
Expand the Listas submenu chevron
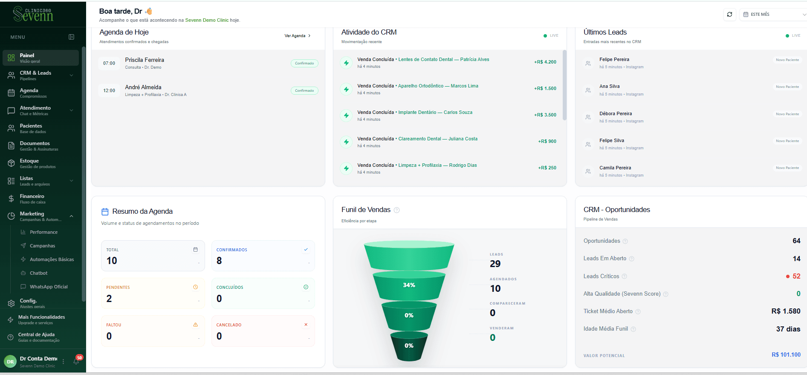(72, 181)
